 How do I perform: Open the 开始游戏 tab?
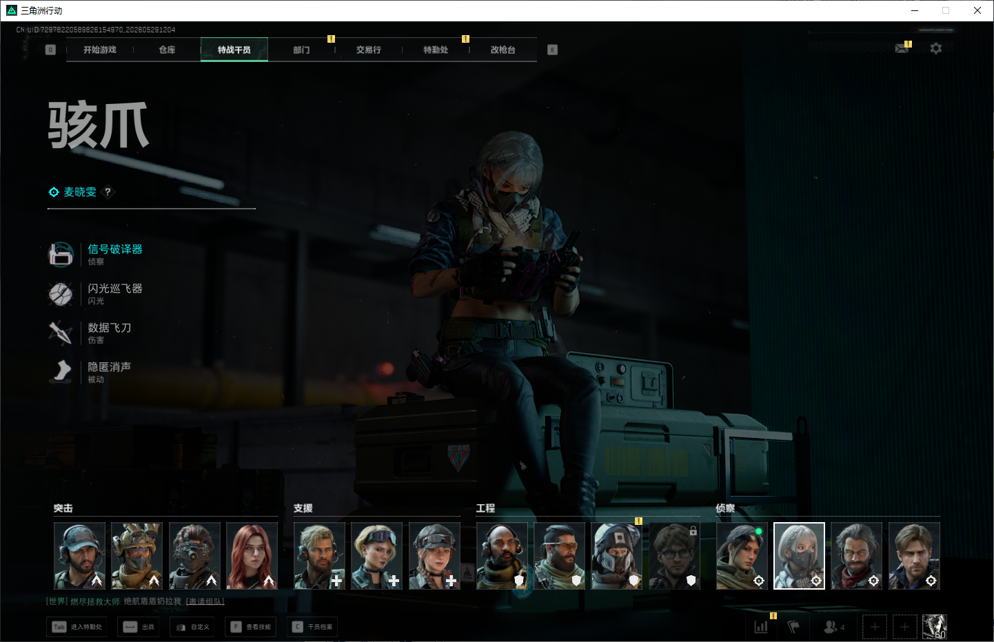point(100,50)
